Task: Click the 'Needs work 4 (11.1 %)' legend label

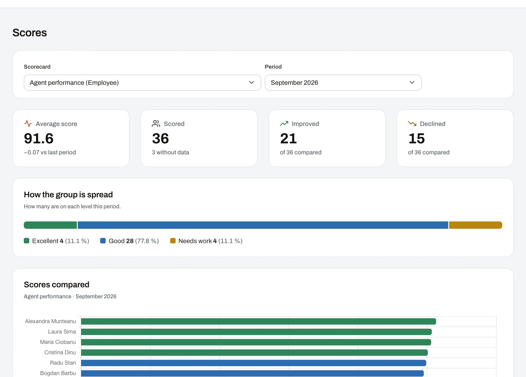Action: pyautogui.click(x=210, y=241)
